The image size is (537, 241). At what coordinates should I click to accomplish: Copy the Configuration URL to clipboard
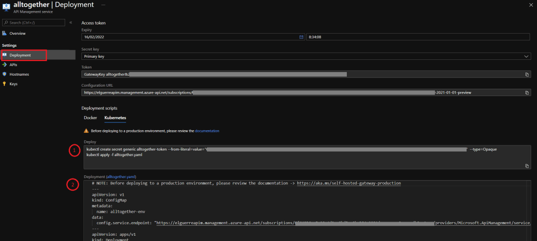526,92
